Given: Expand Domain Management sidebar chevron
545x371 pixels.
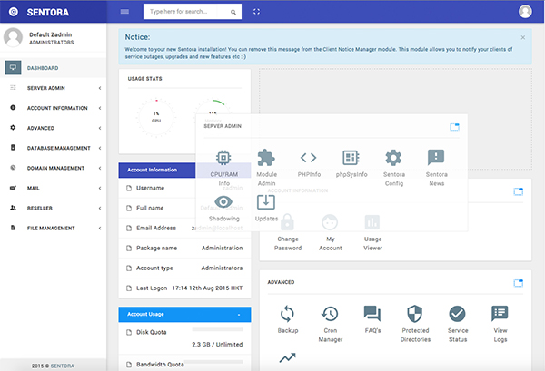Looking at the screenshot, I should 100,168.
